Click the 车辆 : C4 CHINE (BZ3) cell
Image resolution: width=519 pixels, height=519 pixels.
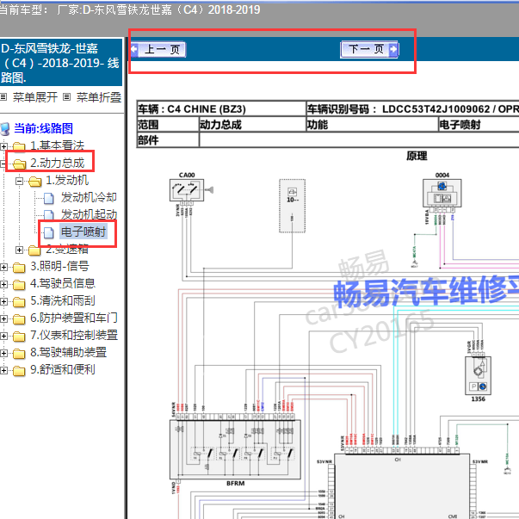[221, 108]
